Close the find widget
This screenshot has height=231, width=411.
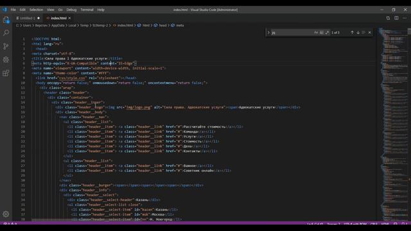[x=370, y=33]
